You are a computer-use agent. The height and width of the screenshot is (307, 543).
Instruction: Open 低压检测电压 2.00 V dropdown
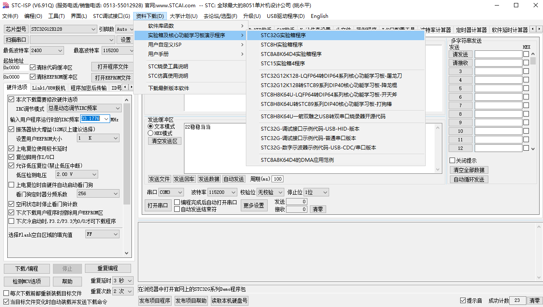[76, 174]
